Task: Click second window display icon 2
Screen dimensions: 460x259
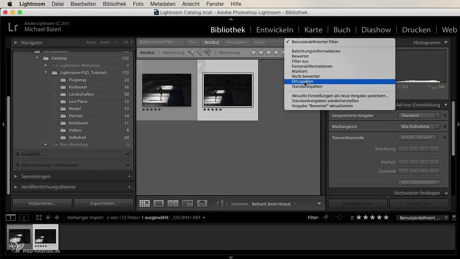Action: (24, 218)
